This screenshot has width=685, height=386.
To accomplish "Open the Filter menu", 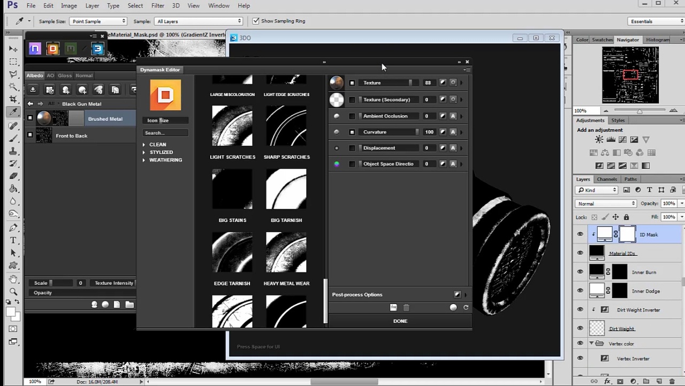I will click(157, 6).
